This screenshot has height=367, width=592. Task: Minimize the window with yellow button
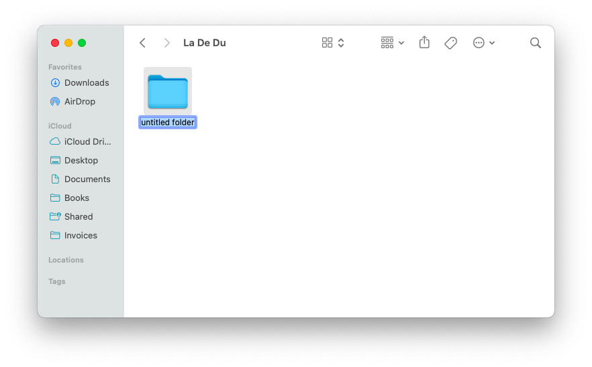tap(68, 43)
